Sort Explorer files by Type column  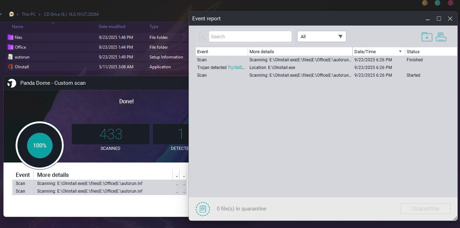(x=154, y=27)
